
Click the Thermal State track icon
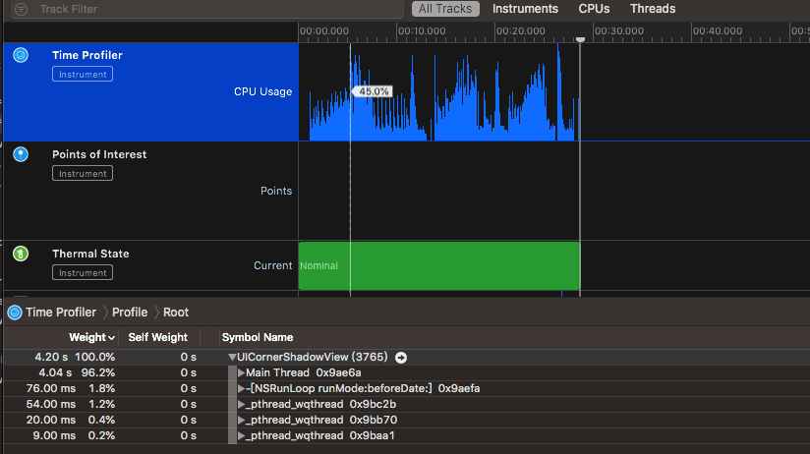(x=21, y=254)
